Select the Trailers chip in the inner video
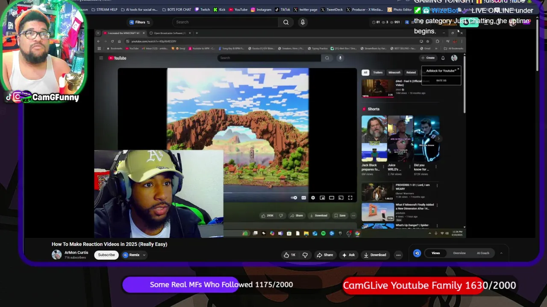The width and height of the screenshot is (547, 307). point(378,72)
